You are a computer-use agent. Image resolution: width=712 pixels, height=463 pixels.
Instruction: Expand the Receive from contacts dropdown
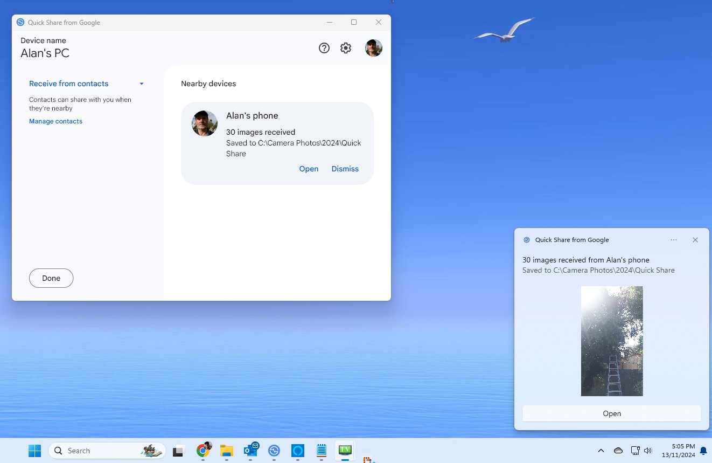pyautogui.click(x=141, y=84)
